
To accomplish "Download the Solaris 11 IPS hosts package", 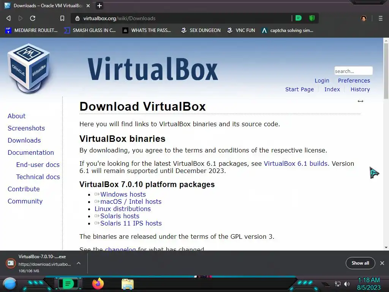I will tap(131, 223).
